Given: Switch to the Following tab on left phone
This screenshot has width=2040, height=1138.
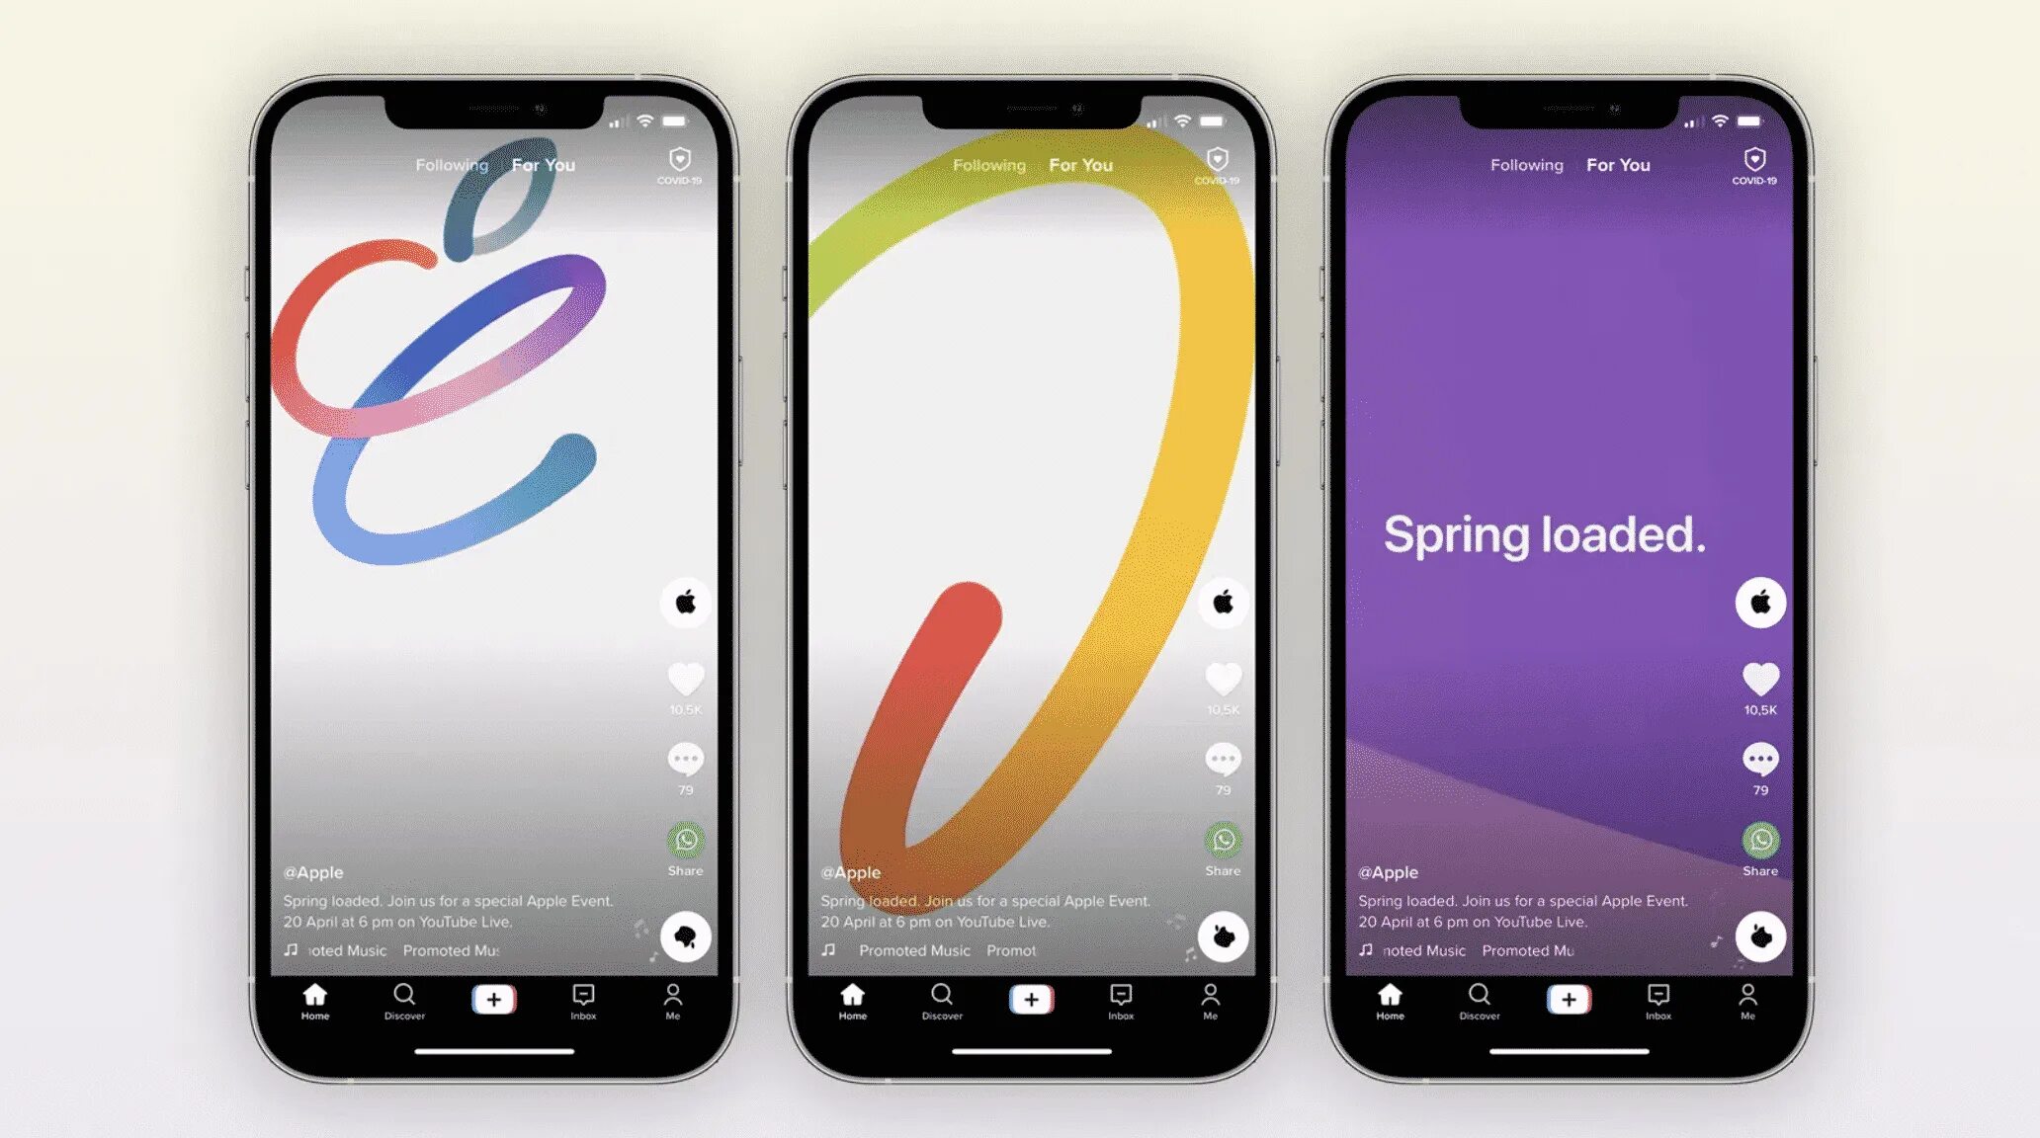Looking at the screenshot, I should 451,165.
